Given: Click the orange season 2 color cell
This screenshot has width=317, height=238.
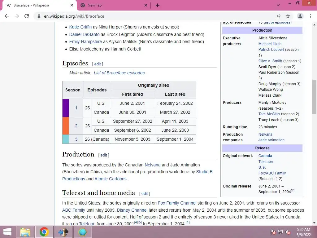Looking at the screenshot, I should pyautogui.click(x=66, y=126).
